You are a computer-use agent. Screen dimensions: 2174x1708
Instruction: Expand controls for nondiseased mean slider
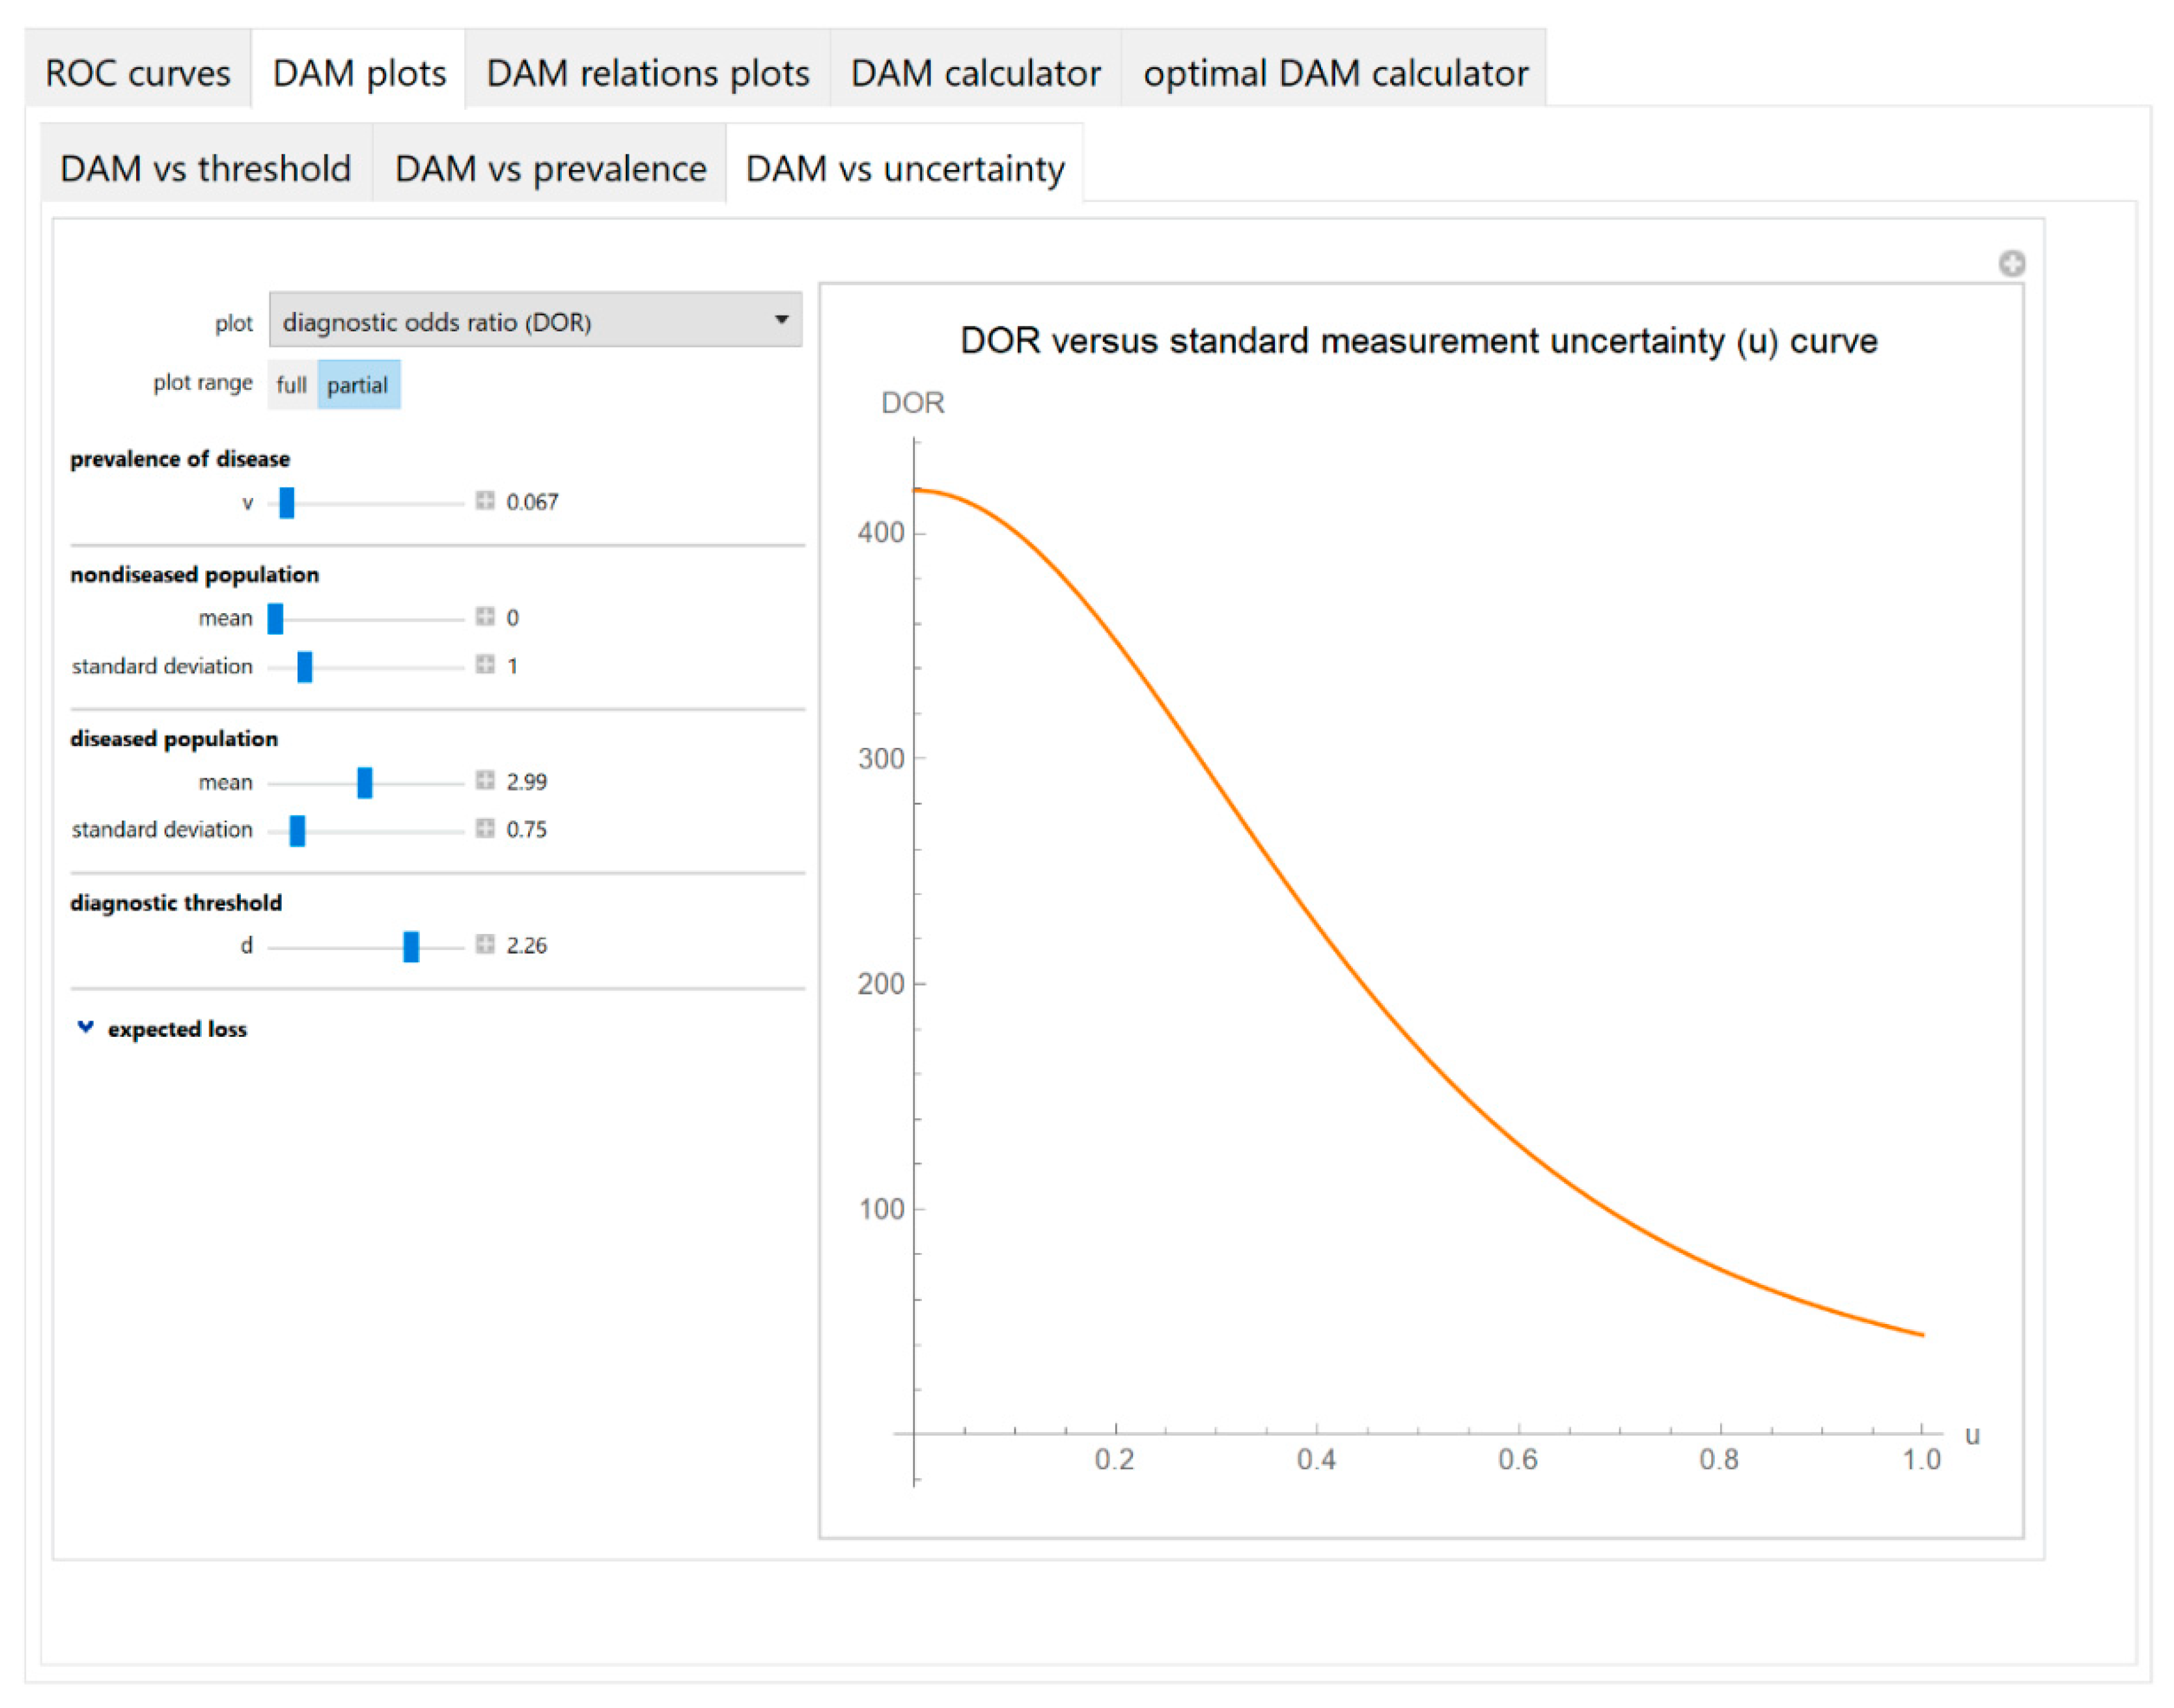pos(485,616)
